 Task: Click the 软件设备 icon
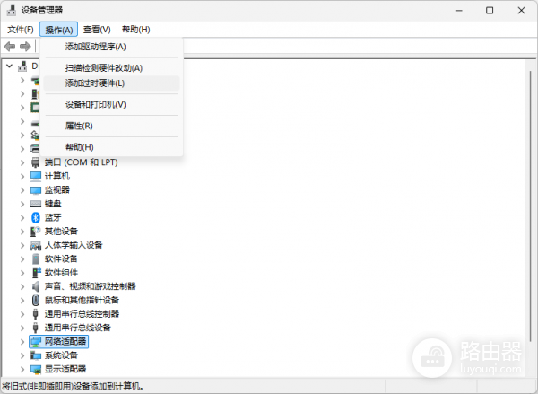(36, 258)
